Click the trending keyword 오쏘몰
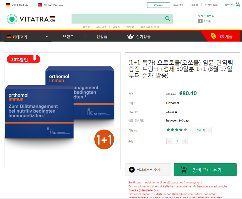This screenshot has width=242, height=199. (207, 21)
